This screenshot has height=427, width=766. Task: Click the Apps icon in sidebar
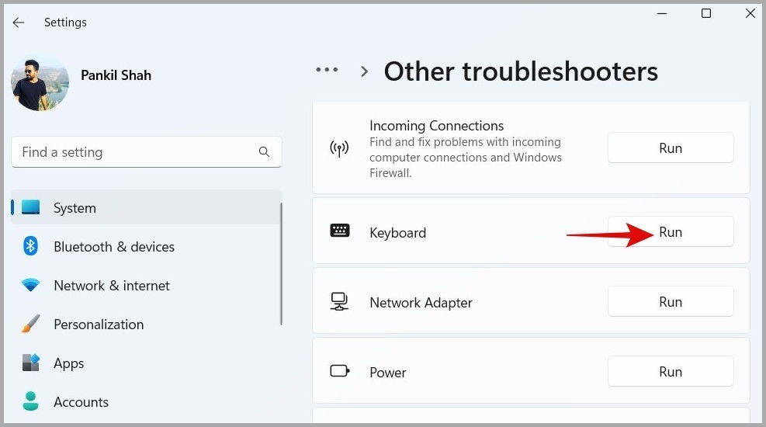[31, 363]
